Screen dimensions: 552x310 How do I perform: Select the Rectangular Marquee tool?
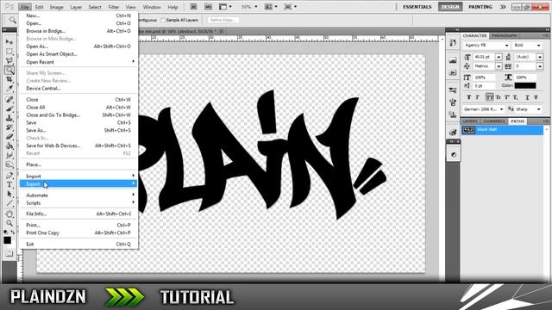(x=9, y=52)
